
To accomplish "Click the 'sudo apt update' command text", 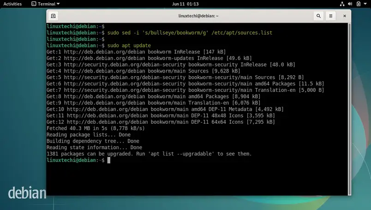I will (x=129, y=45).
